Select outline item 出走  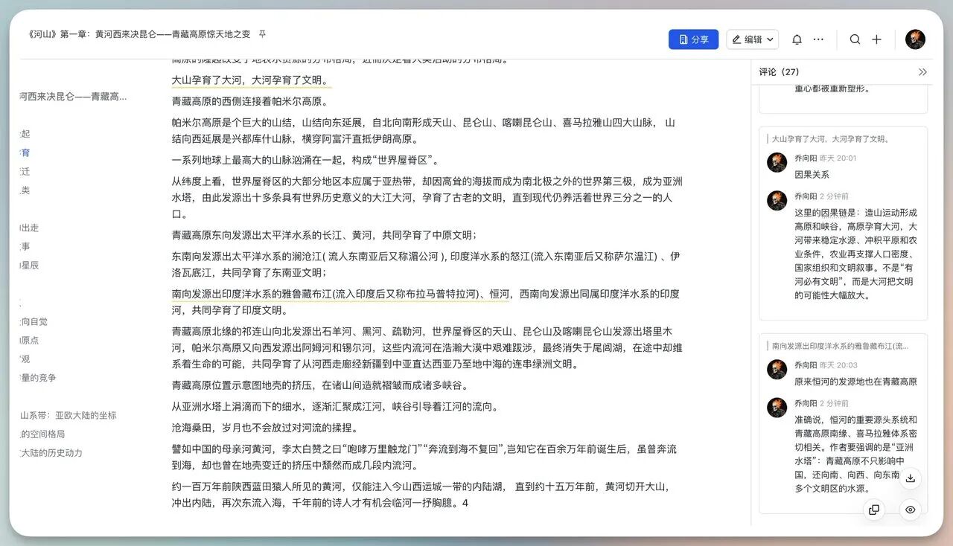coord(29,228)
